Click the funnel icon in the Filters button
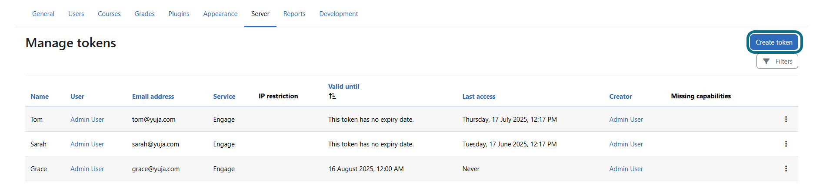This screenshot has height=188, width=823. pyautogui.click(x=766, y=62)
